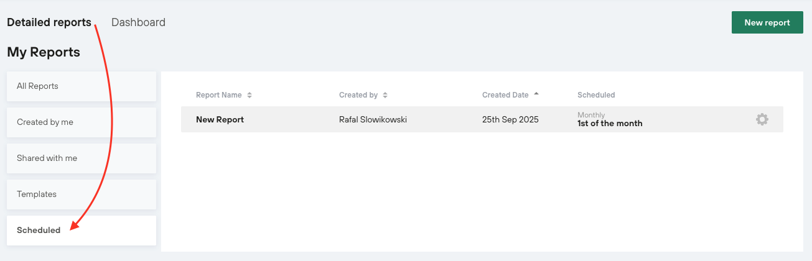The width and height of the screenshot is (812, 261).
Task: Switch to the Dashboard tab
Action: [x=138, y=22]
